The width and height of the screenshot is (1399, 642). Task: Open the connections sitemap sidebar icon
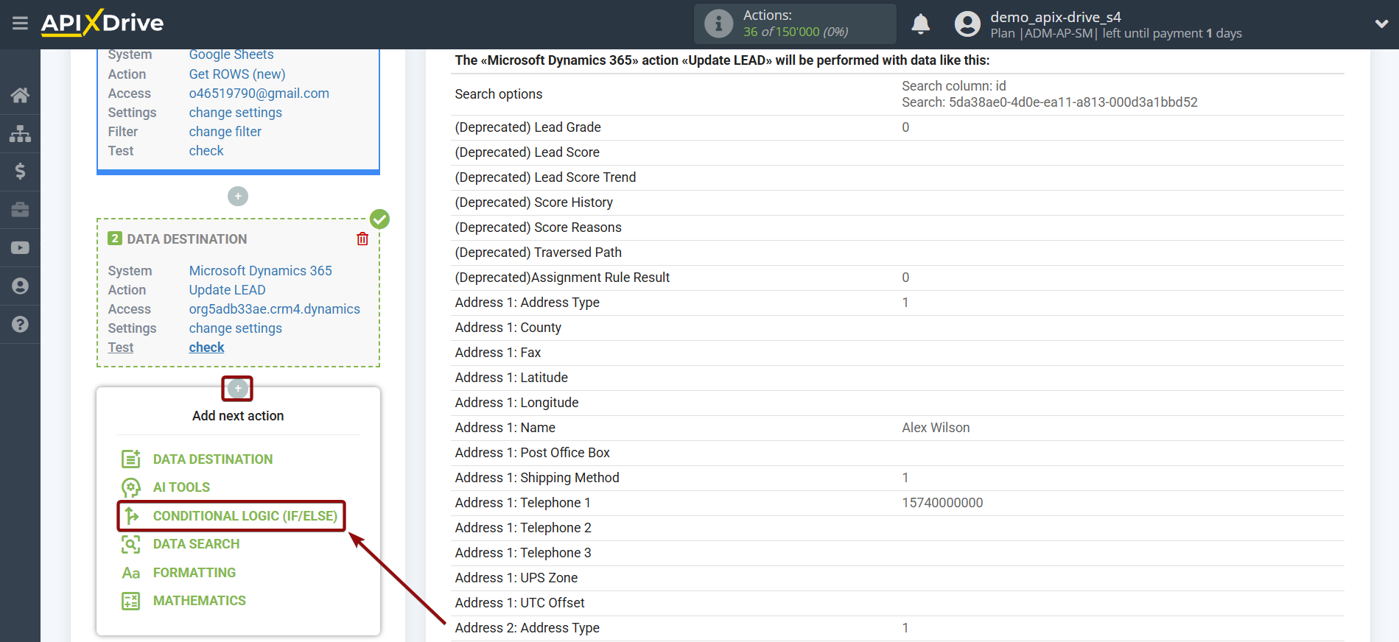point(20,133)
